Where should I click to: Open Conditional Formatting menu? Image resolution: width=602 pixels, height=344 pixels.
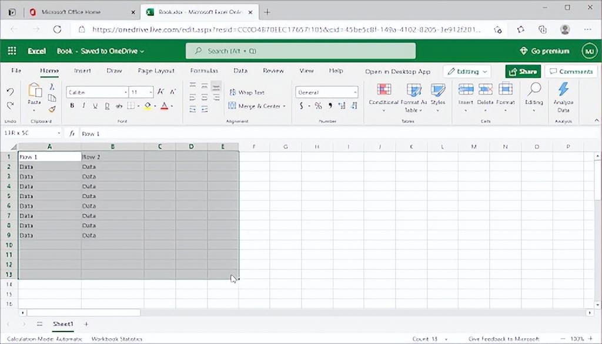coord(383,97)
